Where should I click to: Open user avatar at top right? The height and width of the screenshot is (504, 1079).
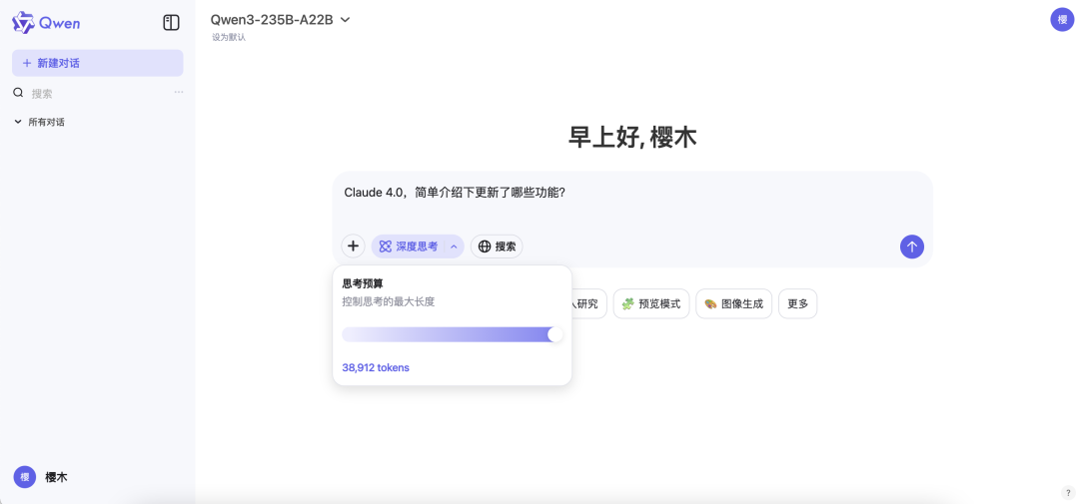(x=1062, y=19)
